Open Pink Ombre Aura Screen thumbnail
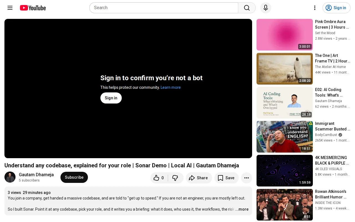The image size is (355, 222). click(x=285, y=35)
